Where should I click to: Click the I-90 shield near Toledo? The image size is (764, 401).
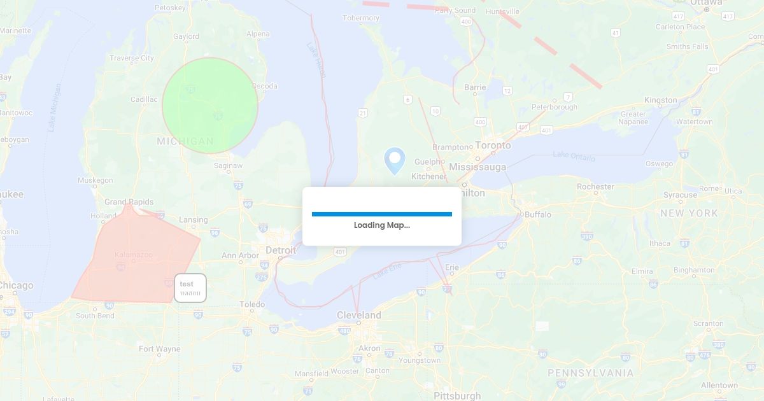274,329
